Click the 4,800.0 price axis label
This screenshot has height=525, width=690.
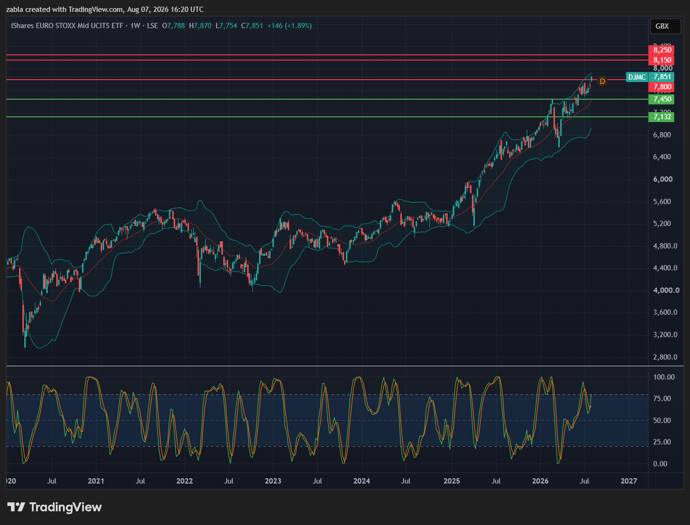(x=665, y=246)
